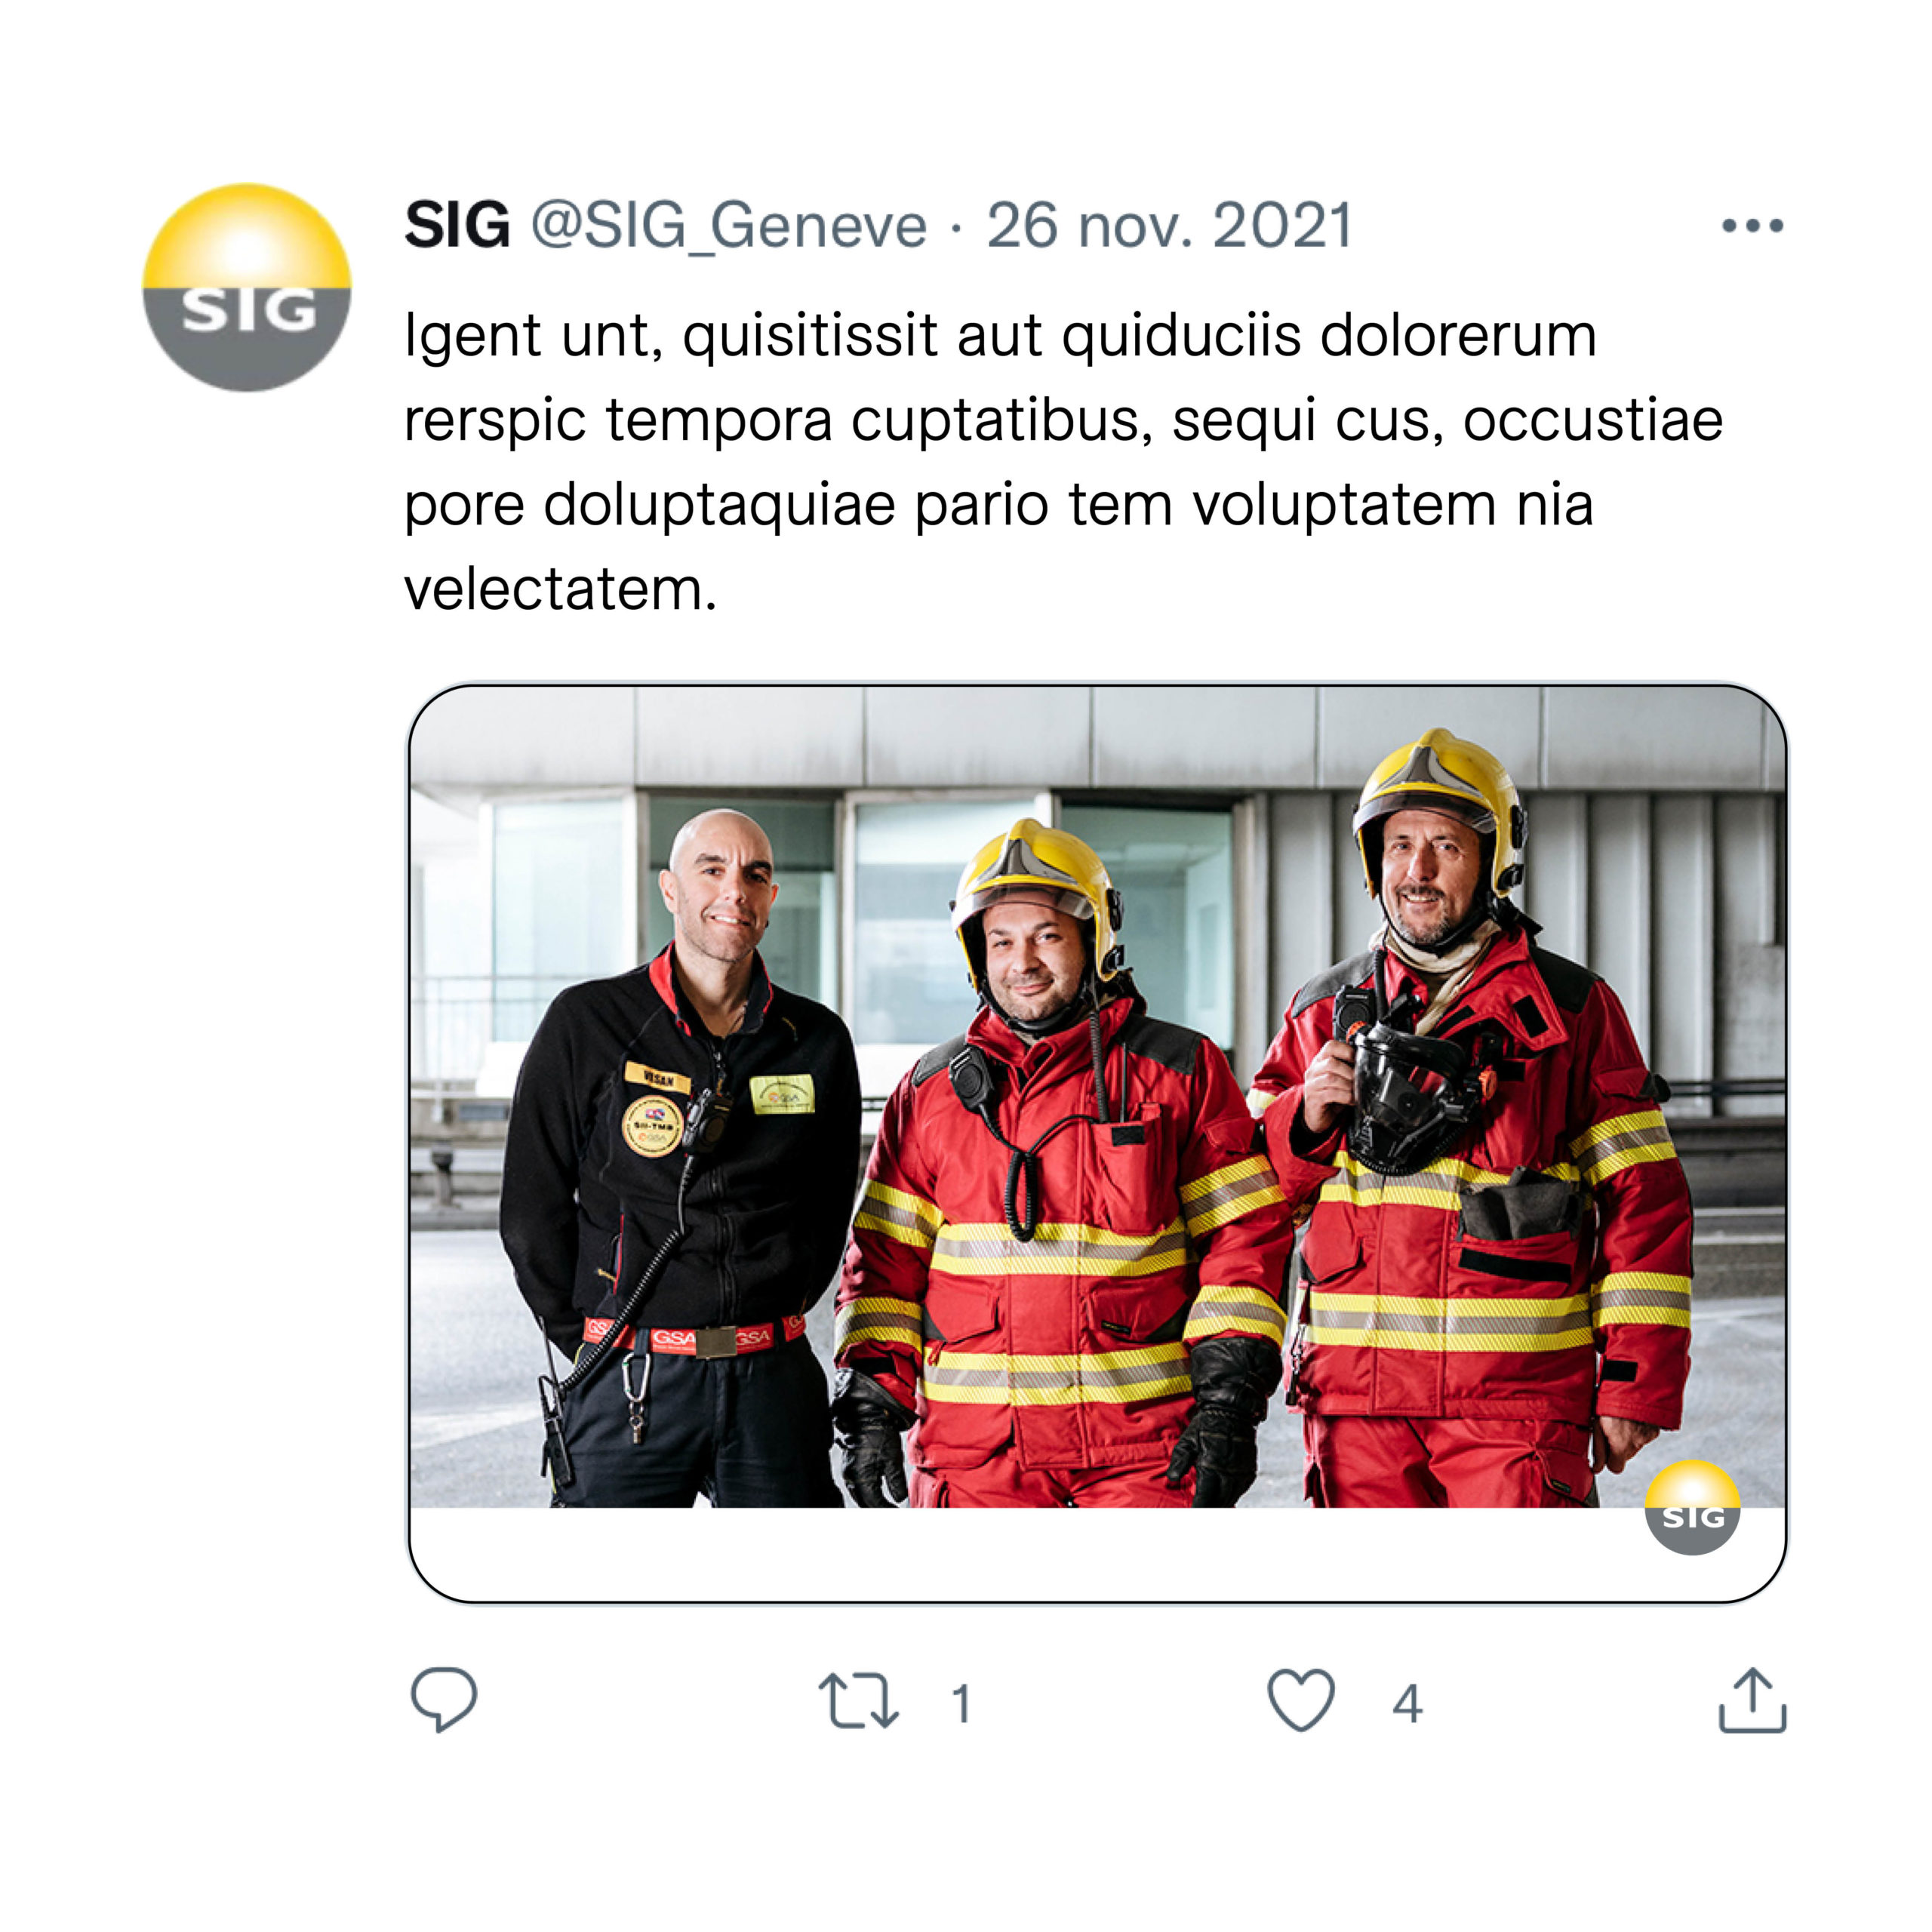Viewport: 1932px width, 1932px height.
Task: Click the retweet count number 1
Action: tap(961, 1703)
